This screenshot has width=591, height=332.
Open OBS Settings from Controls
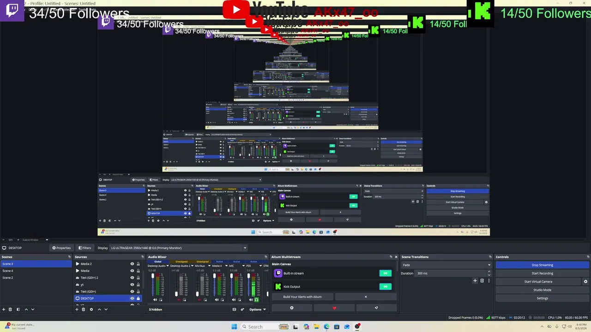pyautogui.click(x=542, y=298)
